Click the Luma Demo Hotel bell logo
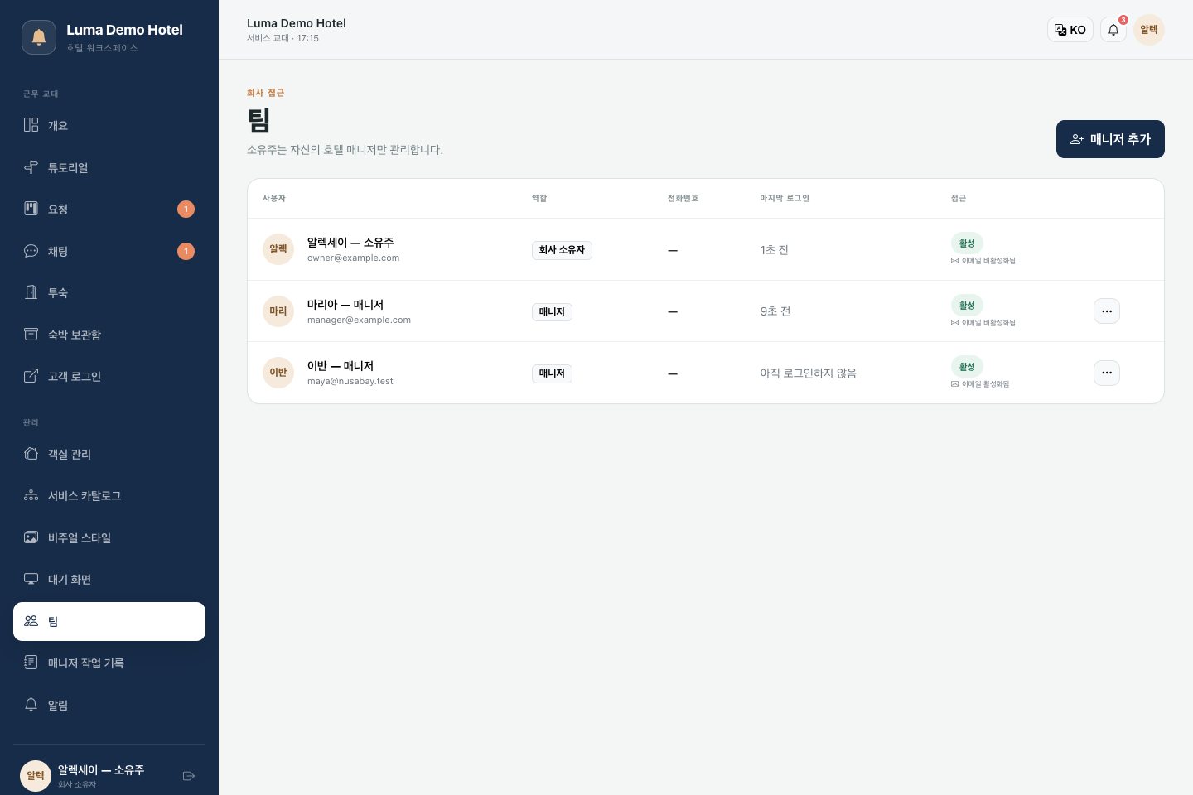The image size is (1193, 795). click(x=39, y=37)
